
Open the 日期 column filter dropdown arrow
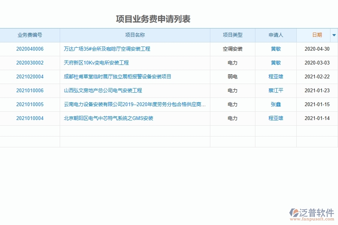pos(334,35)
